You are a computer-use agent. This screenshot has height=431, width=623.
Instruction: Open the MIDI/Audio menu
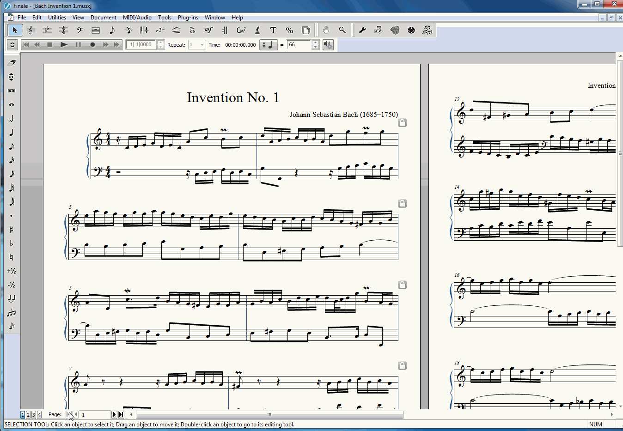coord(137,18)
